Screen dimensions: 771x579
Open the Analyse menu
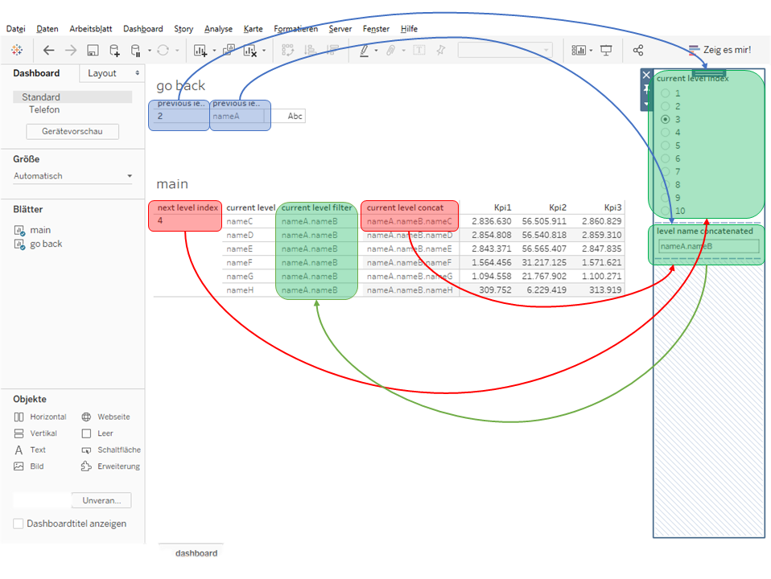pyautogui.click(x=218, y=28)
